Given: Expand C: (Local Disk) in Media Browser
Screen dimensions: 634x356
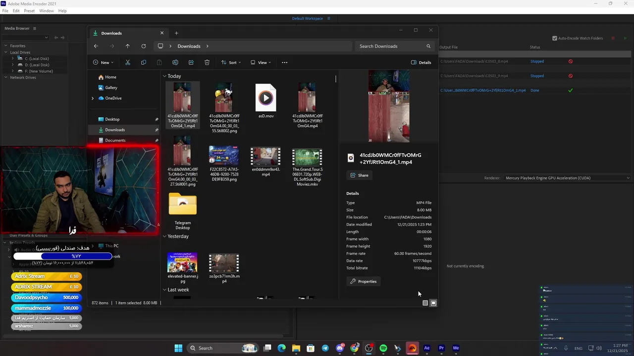Looking at the screenshot, I should point(13,58).
